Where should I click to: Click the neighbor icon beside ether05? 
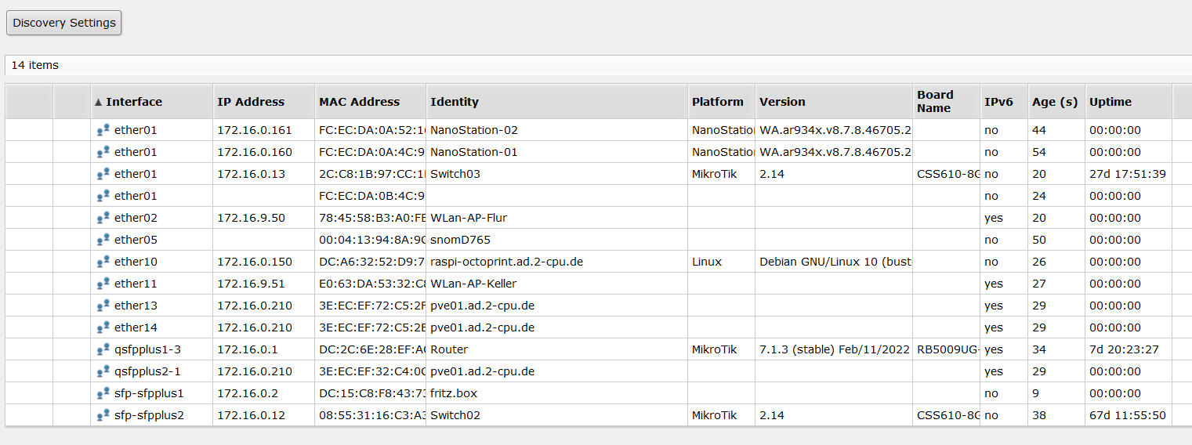point(103,240)
